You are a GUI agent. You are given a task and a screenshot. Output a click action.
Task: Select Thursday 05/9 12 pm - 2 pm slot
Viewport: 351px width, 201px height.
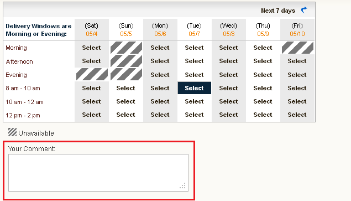coord(263,115)
